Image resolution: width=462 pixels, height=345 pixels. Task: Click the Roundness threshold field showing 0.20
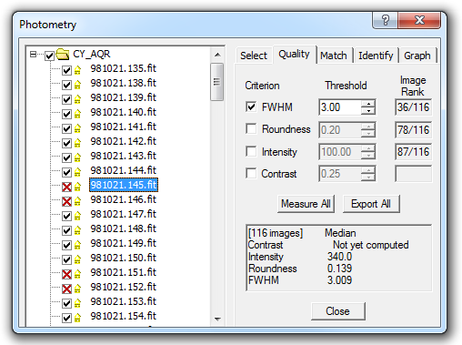coord(340,130)
